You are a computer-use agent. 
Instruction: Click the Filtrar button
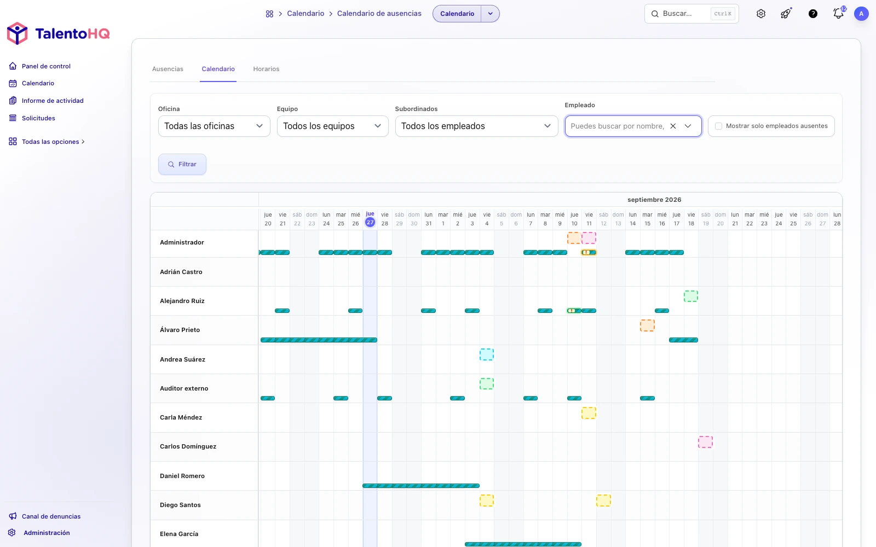tap(182, 164)
